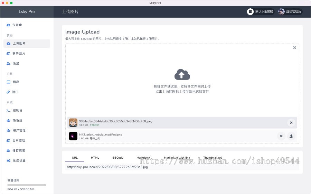The height and width of the screenshot is (194, 311).
Task: Click the file name 9034ab5cc0844ebdbb39dc0055bb3430 jpeg
Action: coord(116,121)
